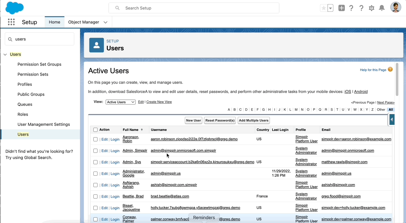406x223 pixels.
Task: Open System Administrator profile for Administrator, Google
Action: (x=306, y=173)
